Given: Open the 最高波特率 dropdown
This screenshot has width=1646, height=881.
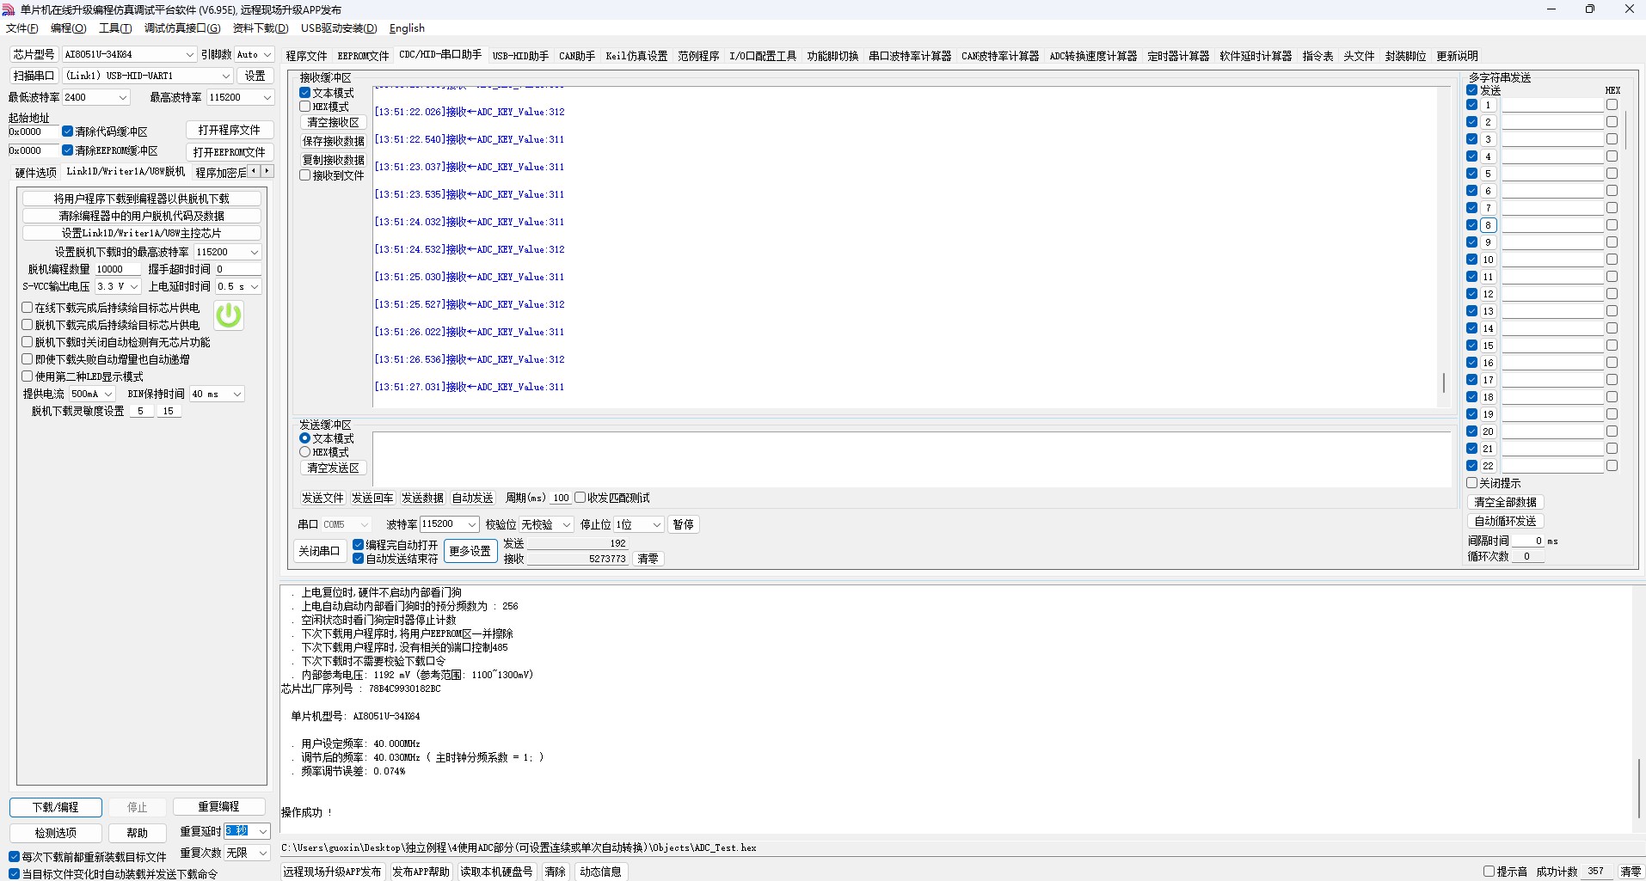Looking at the screenshot, I should pyautogui.click(x=240, y=97).
